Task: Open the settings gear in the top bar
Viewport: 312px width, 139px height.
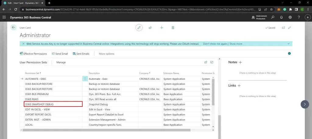Action: point(290,17)
